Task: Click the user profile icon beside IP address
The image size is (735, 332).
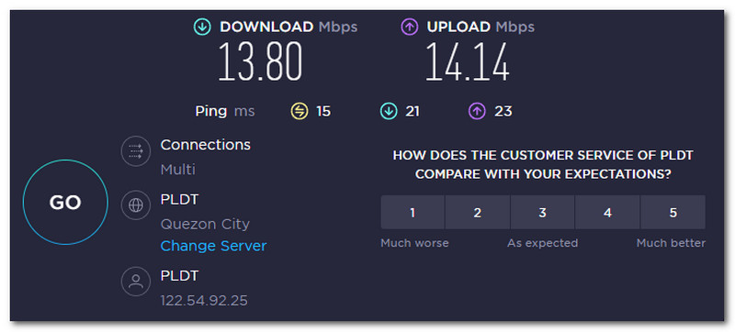Action: (x=136, y=281)
